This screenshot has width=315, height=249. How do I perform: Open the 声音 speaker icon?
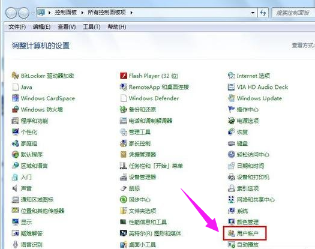[15, 188]
